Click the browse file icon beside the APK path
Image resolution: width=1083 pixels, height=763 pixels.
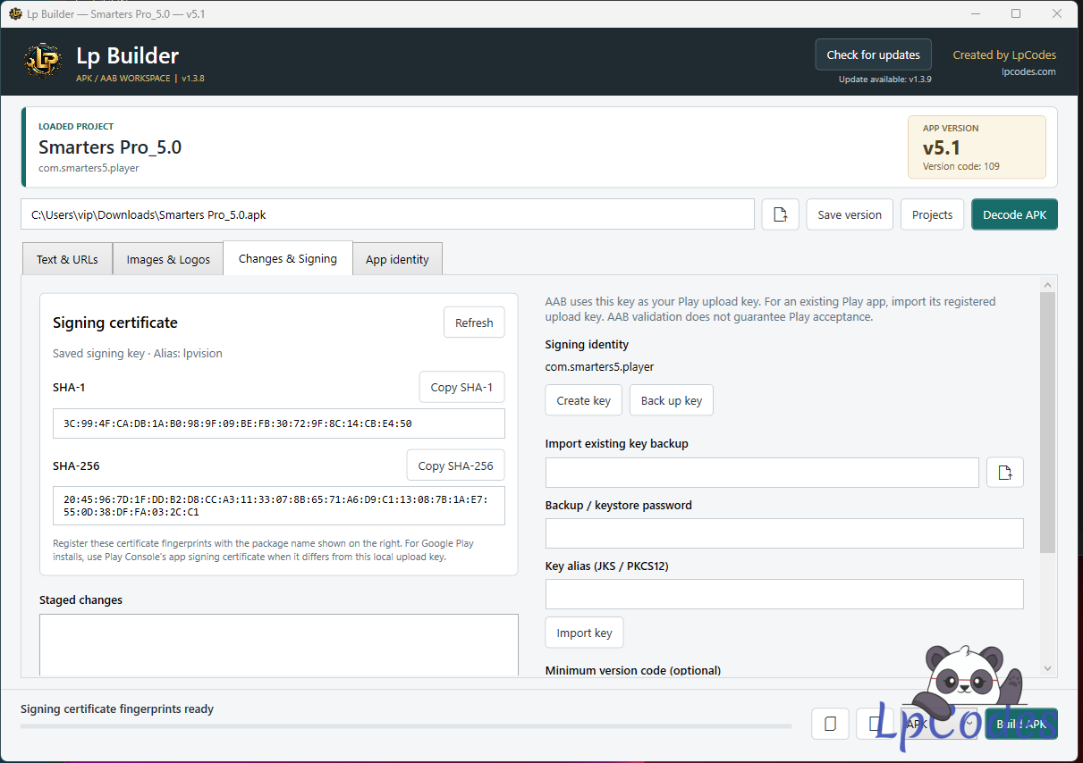[x=781, y=214]
